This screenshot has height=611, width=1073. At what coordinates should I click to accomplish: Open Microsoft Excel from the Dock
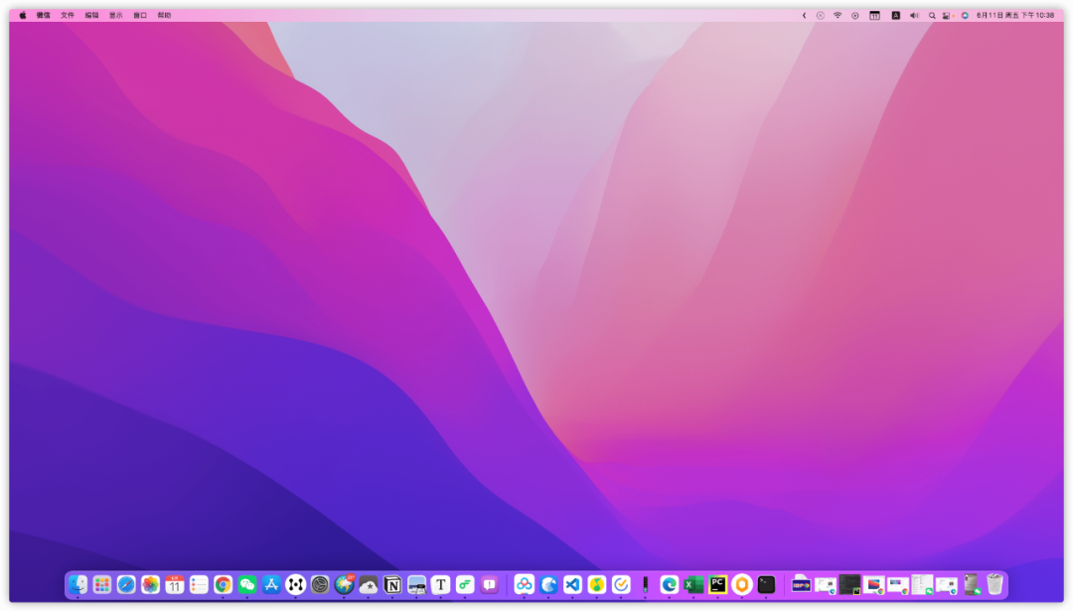click(693, 584)
